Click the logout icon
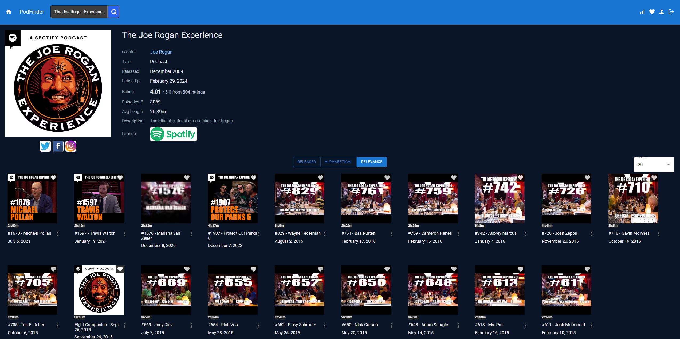The width and height of the screenshot is (680, 339). pos(671,12)
